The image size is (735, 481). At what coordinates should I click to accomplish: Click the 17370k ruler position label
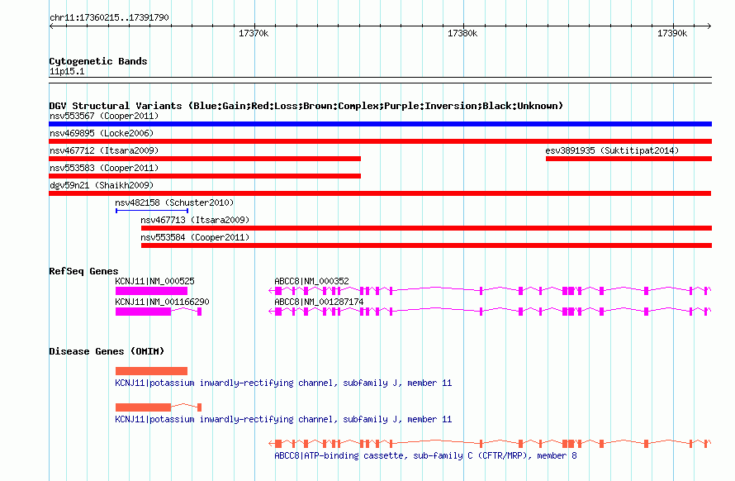[x=254, y=33]
